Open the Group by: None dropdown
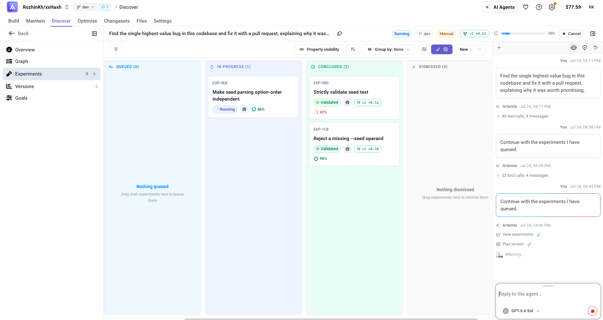The image size is (603, 320). (389, 49)
